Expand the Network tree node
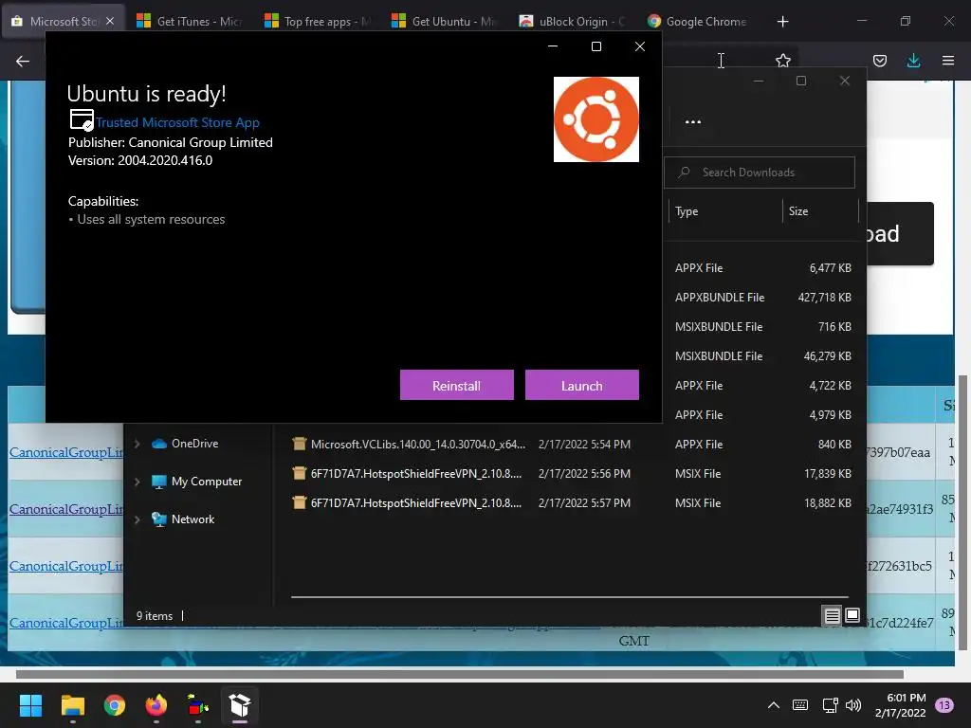Screen dimensions: 971x728 click(137, 519)
